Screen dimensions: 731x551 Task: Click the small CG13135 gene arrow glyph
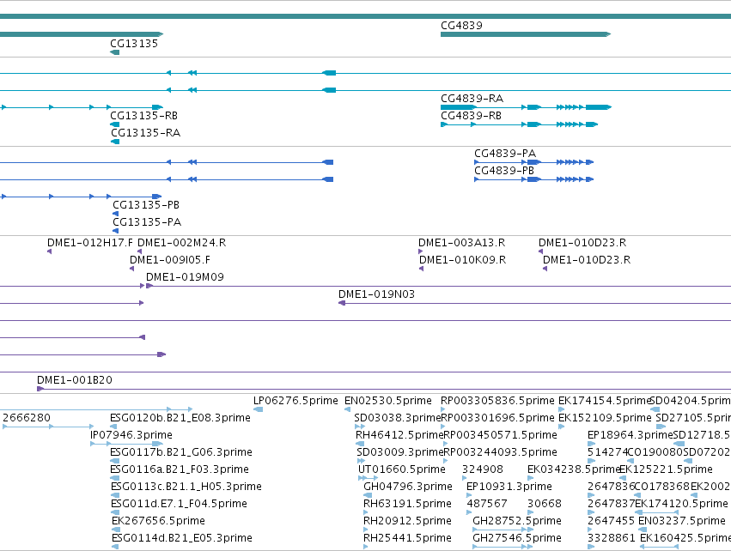[x=115, y=52]
